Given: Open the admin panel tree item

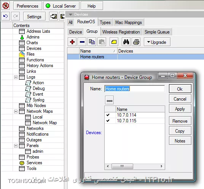Looking at the screenshot, I should [38, 152].
